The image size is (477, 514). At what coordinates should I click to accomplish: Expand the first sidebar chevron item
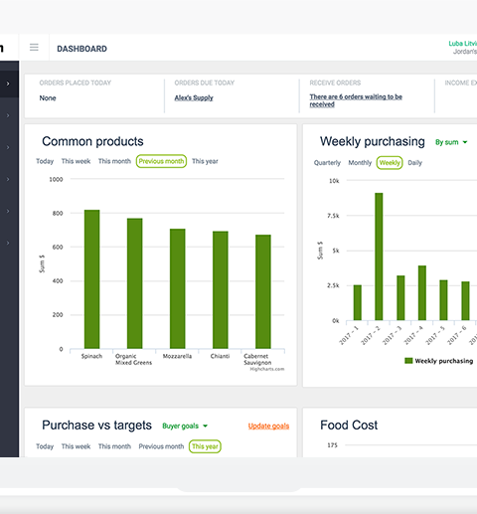click(8, 84)
